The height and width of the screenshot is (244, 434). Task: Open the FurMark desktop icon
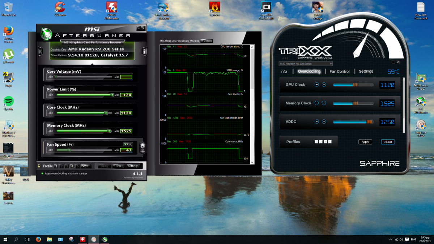(x=214, y=9)
